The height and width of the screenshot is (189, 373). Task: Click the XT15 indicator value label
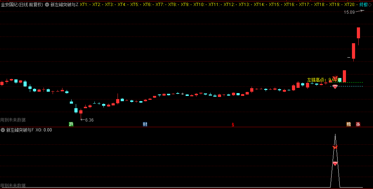click(275, 5)
